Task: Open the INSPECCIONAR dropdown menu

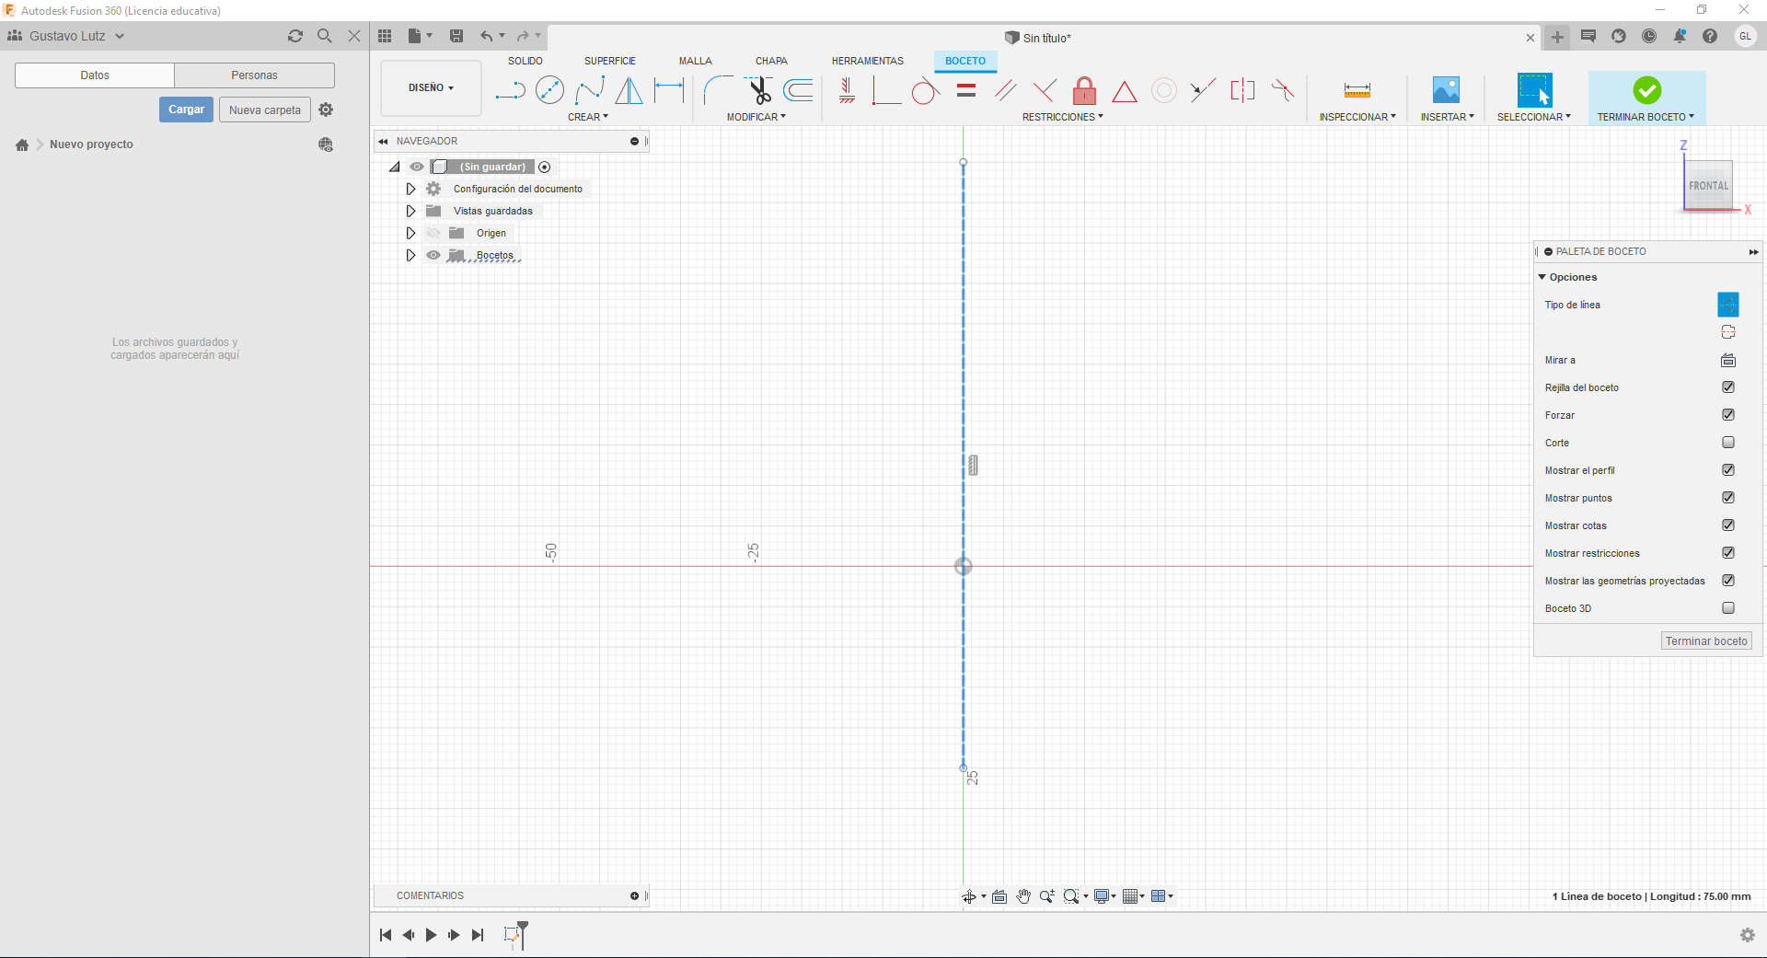Action: click(x=1357, y=117)
